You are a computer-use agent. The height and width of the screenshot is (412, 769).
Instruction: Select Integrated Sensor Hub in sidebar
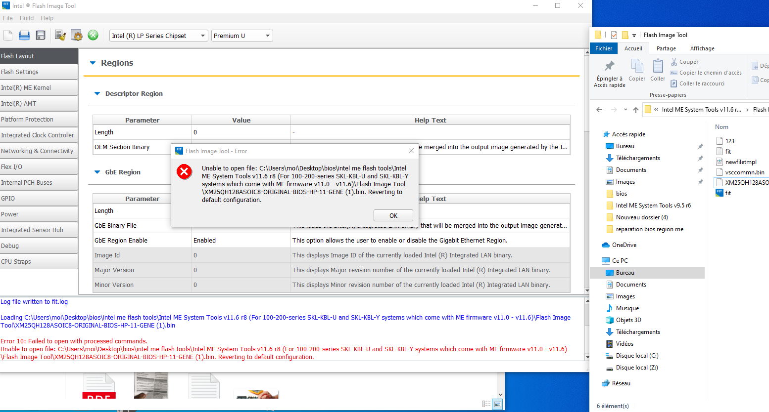(39, 230)
